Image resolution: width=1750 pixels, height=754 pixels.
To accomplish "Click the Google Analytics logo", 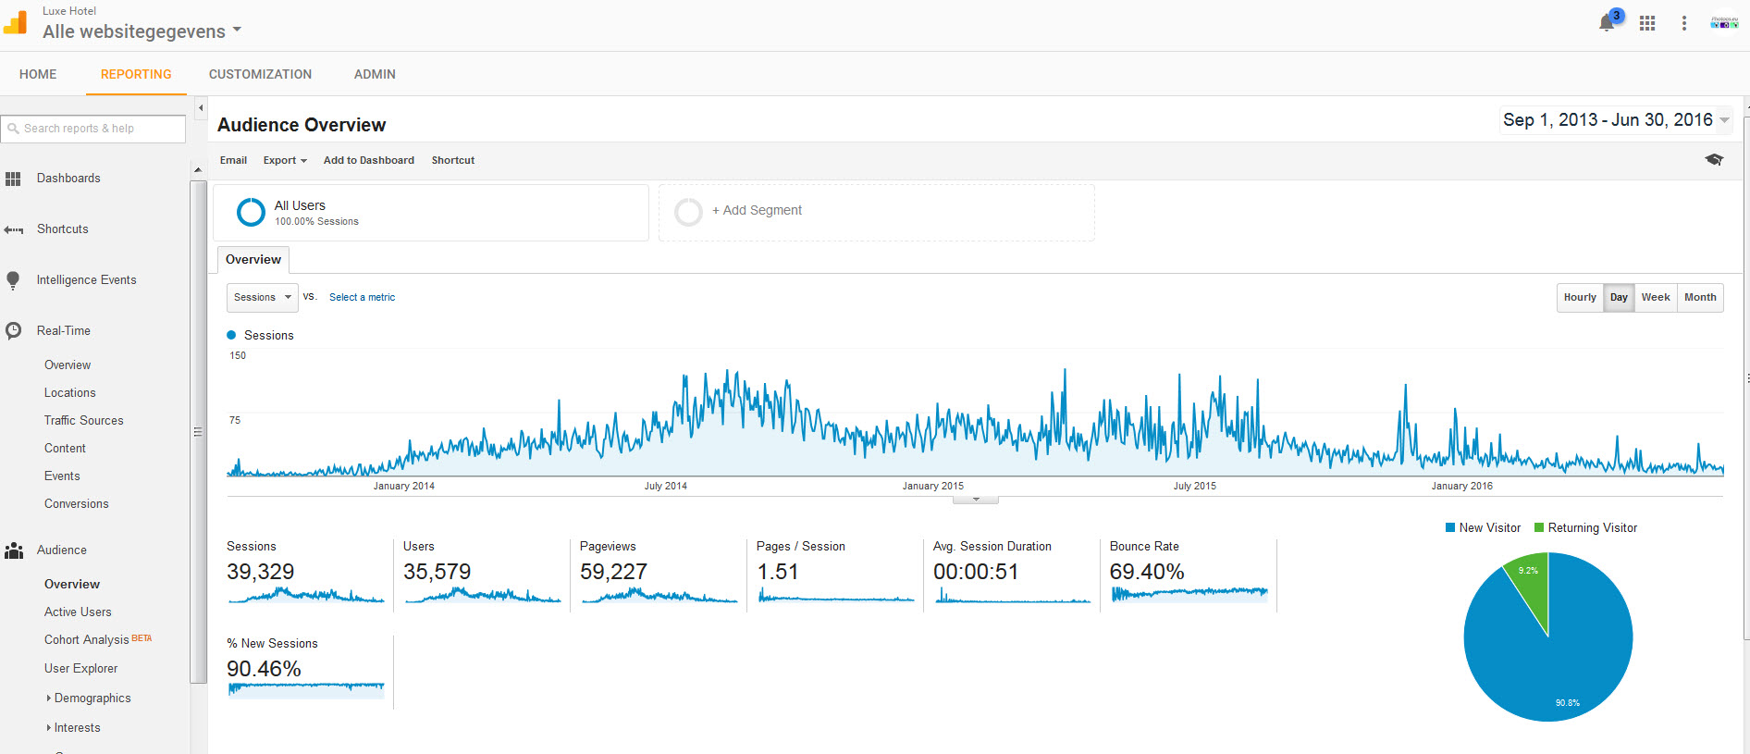I will (x=16, y=22).
